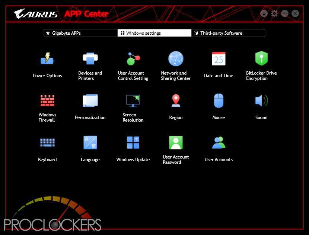The height and width of the screenshot is (235, 309).
Task: Click the "Sound" label
Action: click(261, 117)
